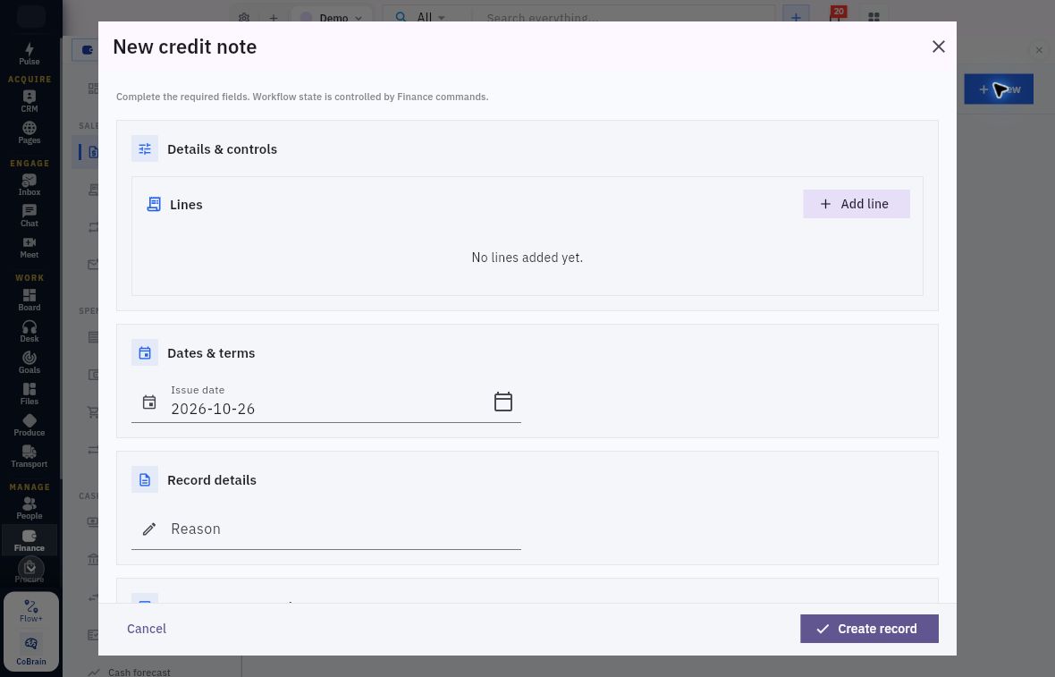Open Files module

pyautogui.click(x=29, y=394)
